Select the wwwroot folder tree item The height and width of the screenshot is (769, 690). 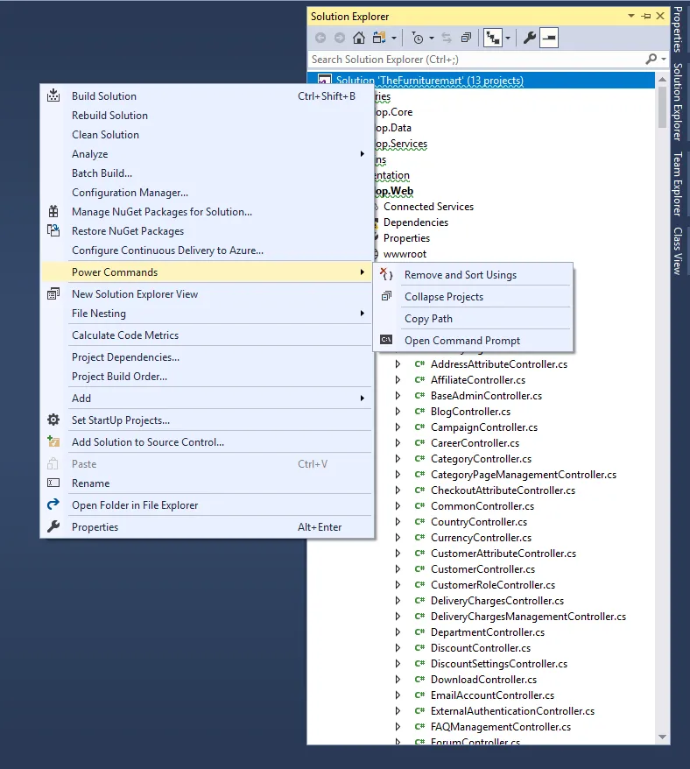405,253
